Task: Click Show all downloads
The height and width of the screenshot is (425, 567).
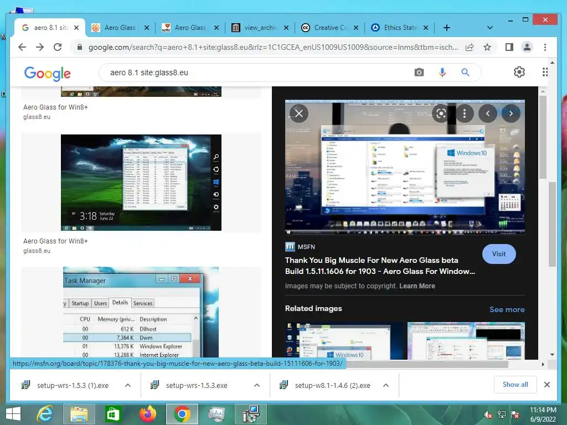Action: [516, 385]
